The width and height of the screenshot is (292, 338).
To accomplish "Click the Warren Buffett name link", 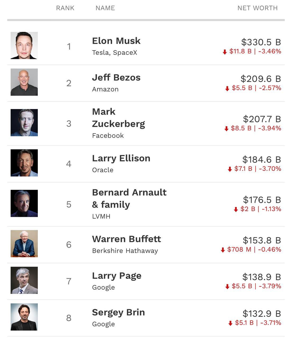I will click(127, 239).
